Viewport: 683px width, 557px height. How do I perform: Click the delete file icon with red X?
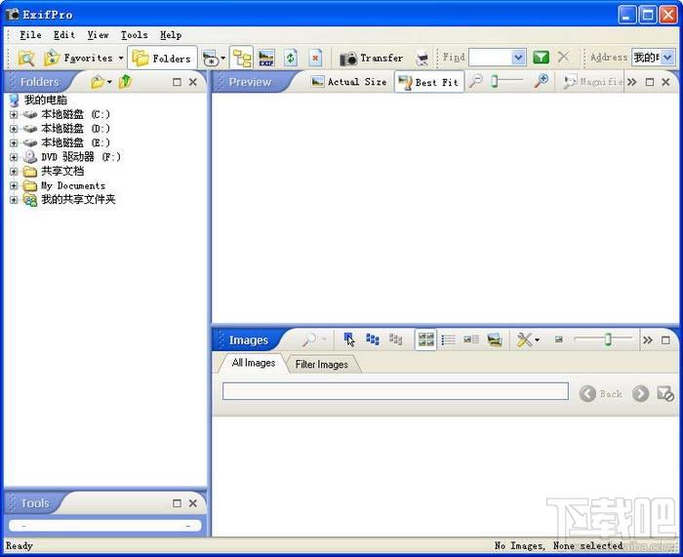[x=315, y=58]
